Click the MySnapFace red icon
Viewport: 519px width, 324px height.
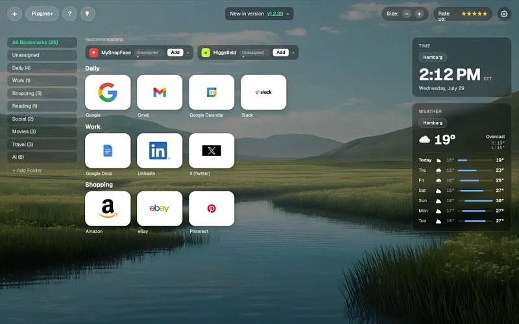pyautogui.click(x=93, y=52)
